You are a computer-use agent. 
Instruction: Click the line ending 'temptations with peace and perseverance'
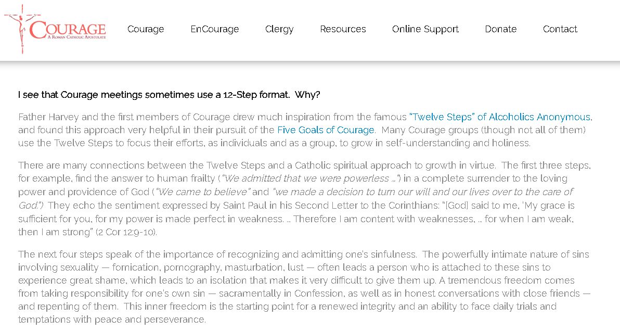(x=112, y=320)
